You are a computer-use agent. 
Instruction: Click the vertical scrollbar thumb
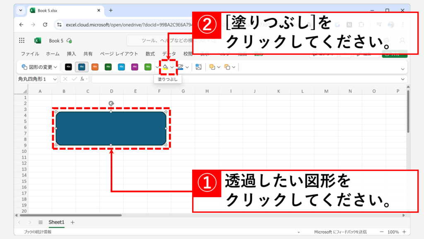(x=408, y=111)
